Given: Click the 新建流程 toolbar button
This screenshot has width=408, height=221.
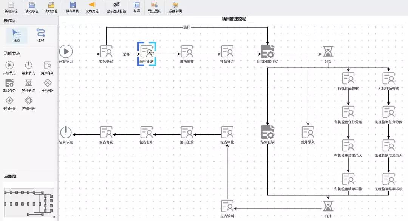Looking at the screenshot, I should tap(11, 7).
